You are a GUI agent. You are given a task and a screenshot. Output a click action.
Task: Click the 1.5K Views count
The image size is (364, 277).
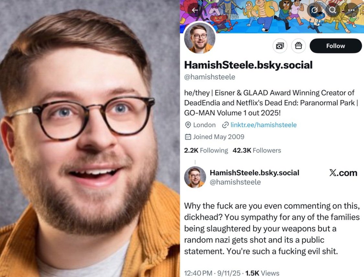(x=262, y=273)
